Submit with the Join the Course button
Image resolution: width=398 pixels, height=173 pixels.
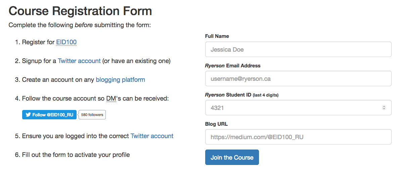point(232,158)
